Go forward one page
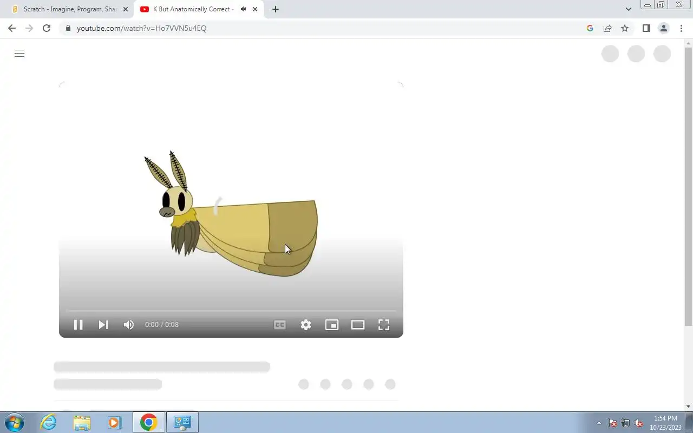This screenshot has width=693, height=433. 29,28
